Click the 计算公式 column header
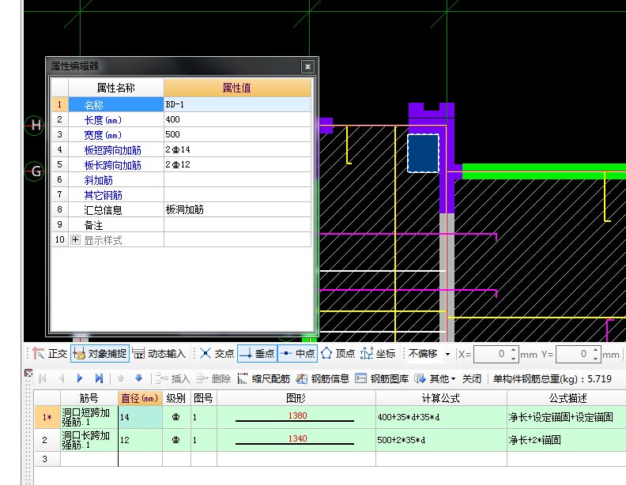Image resolution: width=626 pixels, height=485 pixels. click(x=441, y=398)
